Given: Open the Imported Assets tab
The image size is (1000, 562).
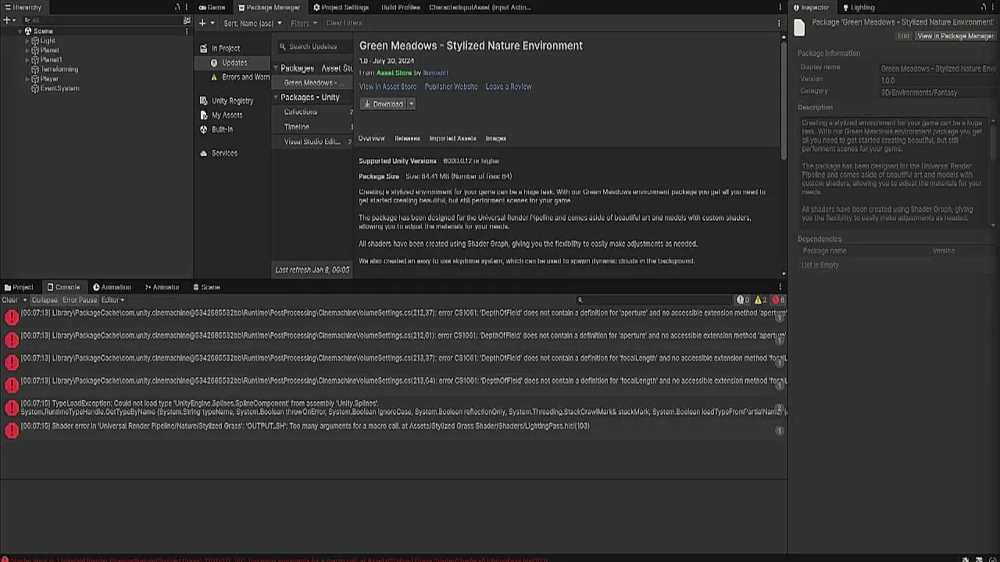Looking at the screenshot, I should click(x=452, y=138).
